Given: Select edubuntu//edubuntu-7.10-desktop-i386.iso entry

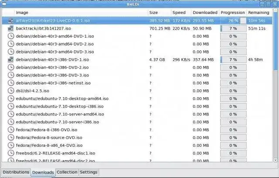Looking at the screenshot, I should tap(60, 106).
